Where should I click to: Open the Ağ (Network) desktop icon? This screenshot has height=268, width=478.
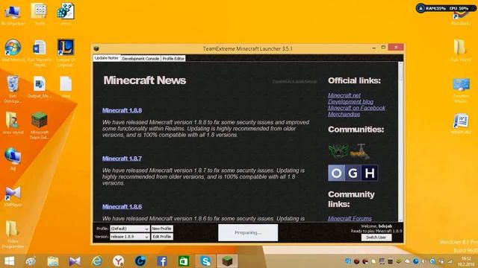[13, 159]
